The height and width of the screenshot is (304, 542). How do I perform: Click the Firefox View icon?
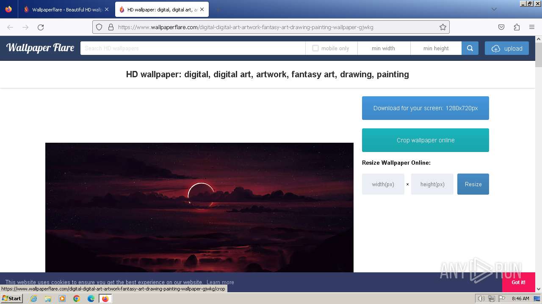point(8,9)
